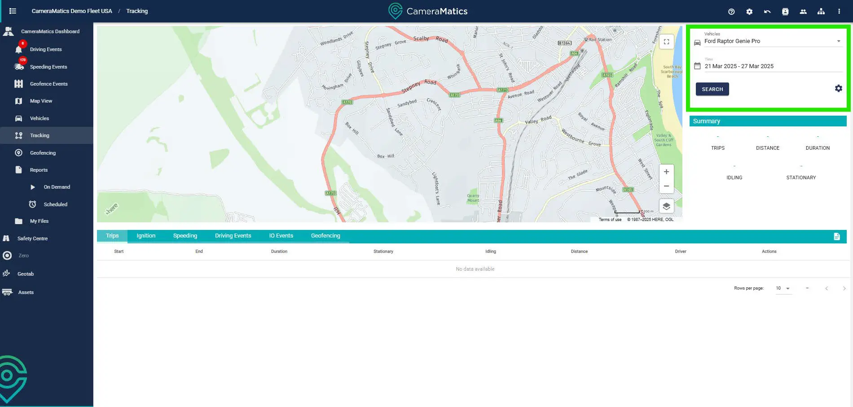
Task: Click the SEARCH button
Action: pos(712,89)
